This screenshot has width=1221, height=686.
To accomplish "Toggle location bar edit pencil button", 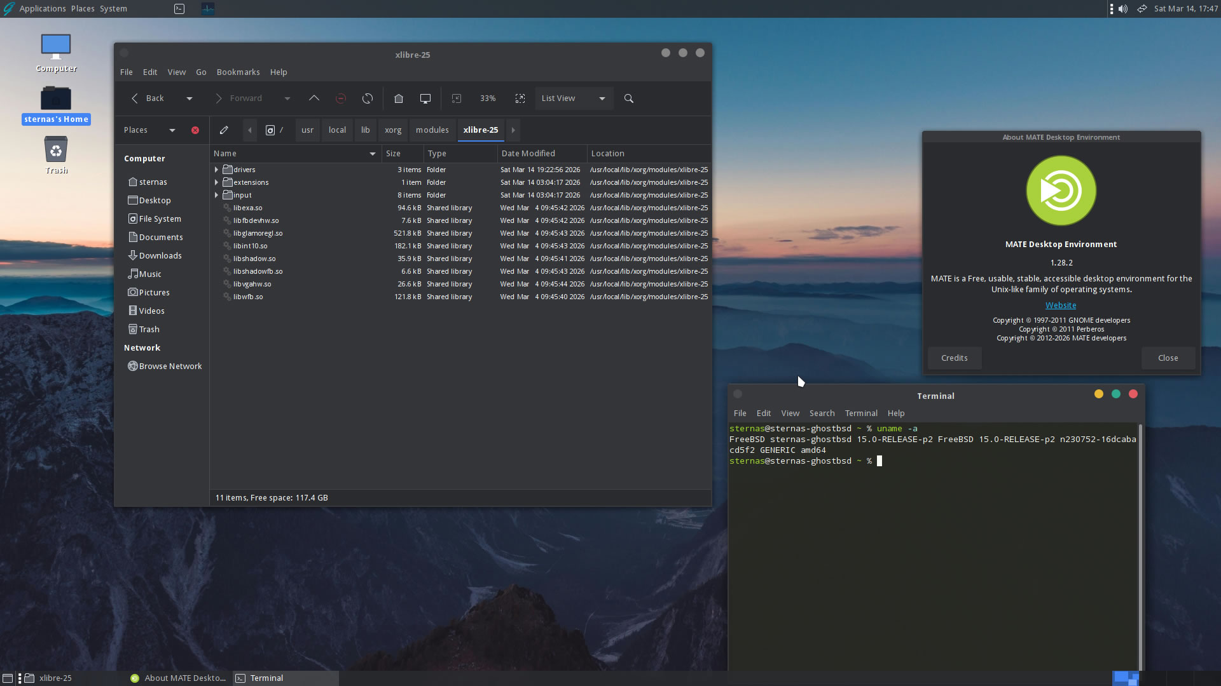I will point(224,130).
